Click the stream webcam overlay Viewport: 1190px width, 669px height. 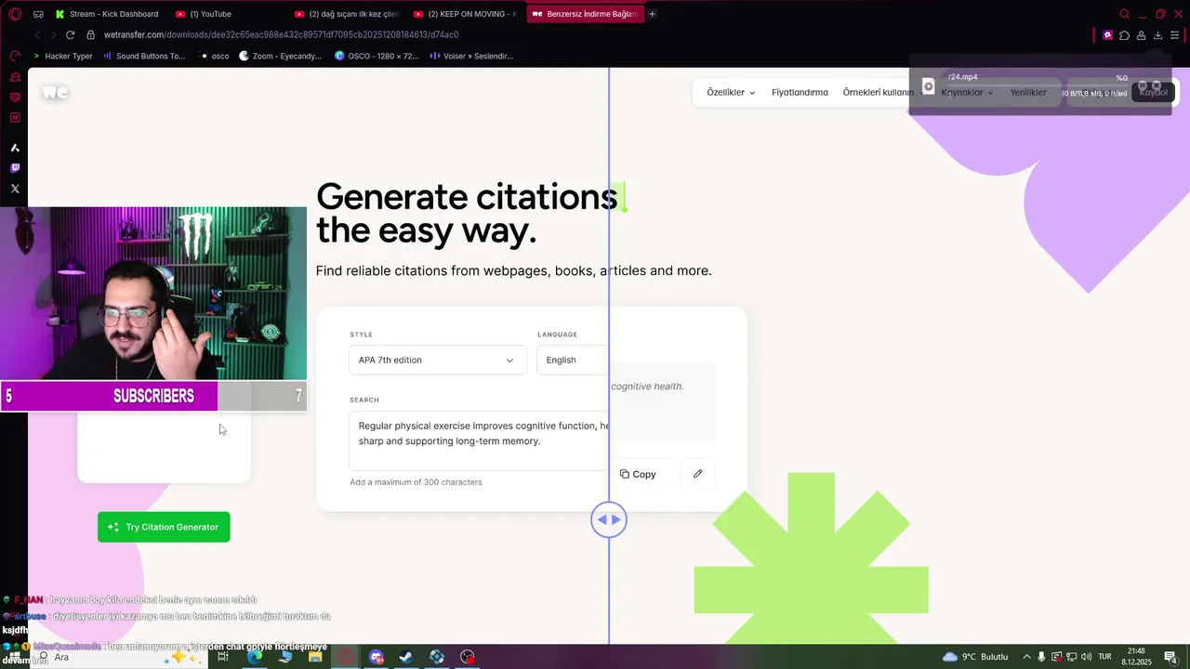coord(153,294)
